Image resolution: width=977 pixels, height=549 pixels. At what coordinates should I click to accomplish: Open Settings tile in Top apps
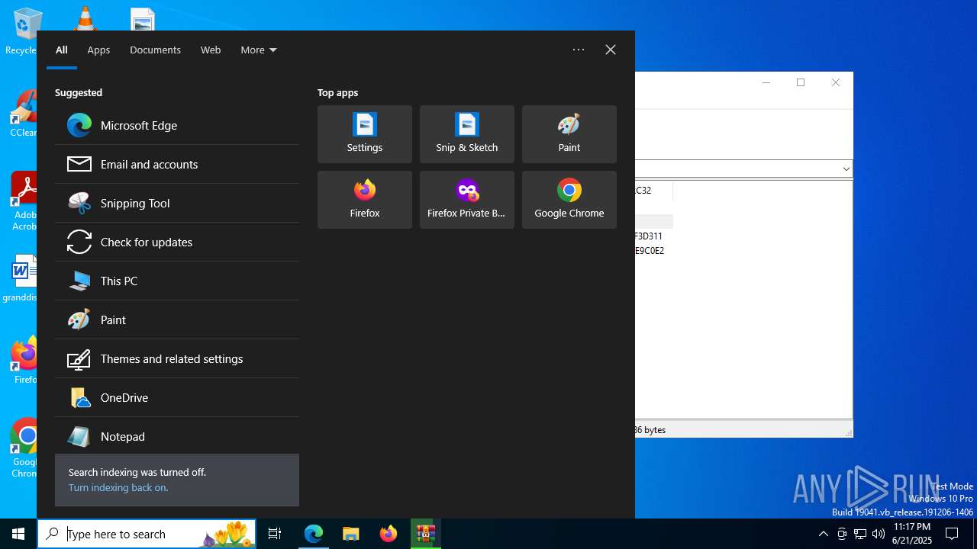click(365, 134)
